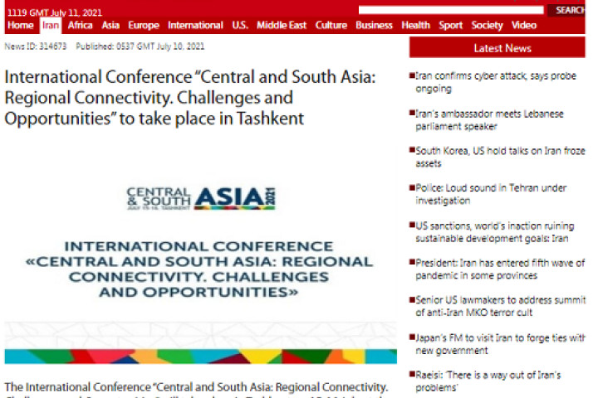
Task: Navigate to the Europe section
Action: 144,26
